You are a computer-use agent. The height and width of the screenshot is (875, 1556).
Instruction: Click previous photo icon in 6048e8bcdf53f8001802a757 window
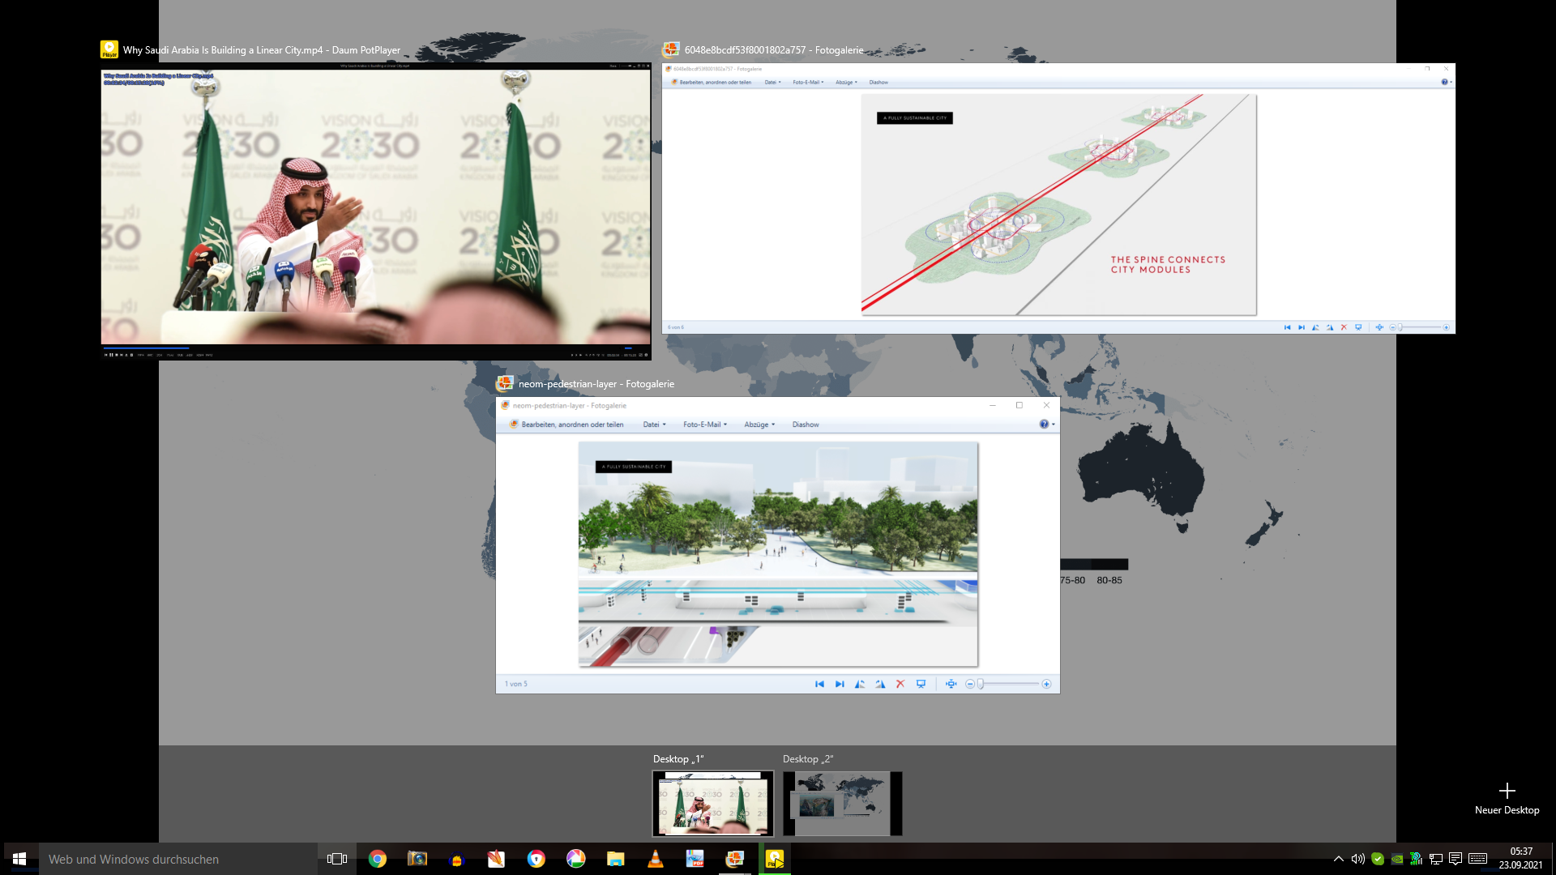click(x=1287, y=327)
